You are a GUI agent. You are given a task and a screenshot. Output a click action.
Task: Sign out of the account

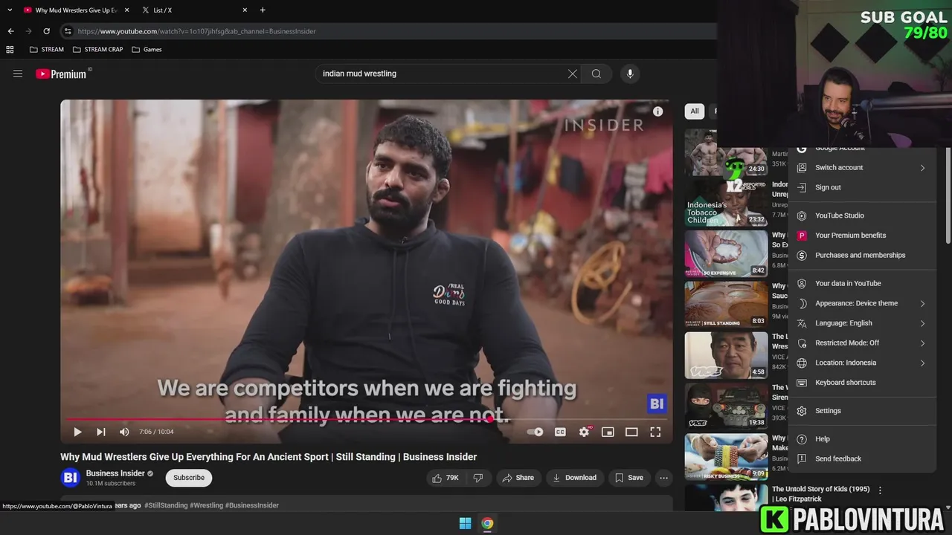tap(862, 187)
